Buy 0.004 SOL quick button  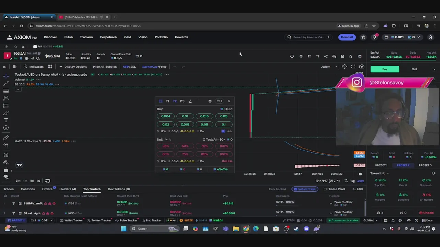(x=166, y=116)
